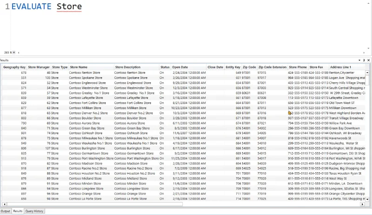Sort by the Geography Key column header
The image size is (372, 215).
point(14,67)
